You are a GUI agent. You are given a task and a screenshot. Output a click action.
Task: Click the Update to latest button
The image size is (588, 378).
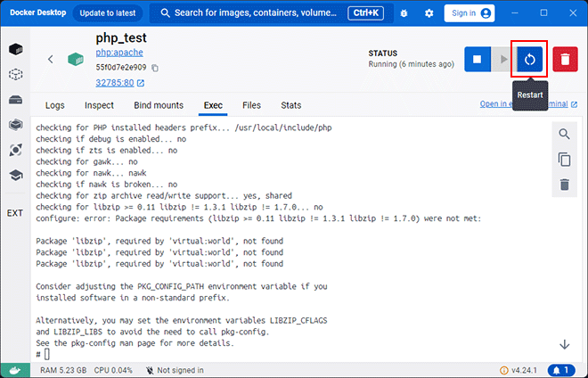(108, 13)
